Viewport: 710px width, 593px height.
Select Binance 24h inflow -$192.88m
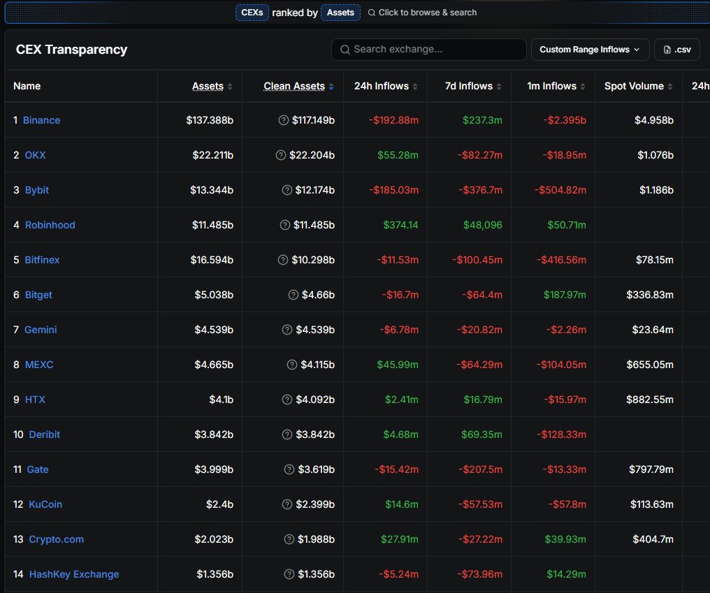point(393,120)
